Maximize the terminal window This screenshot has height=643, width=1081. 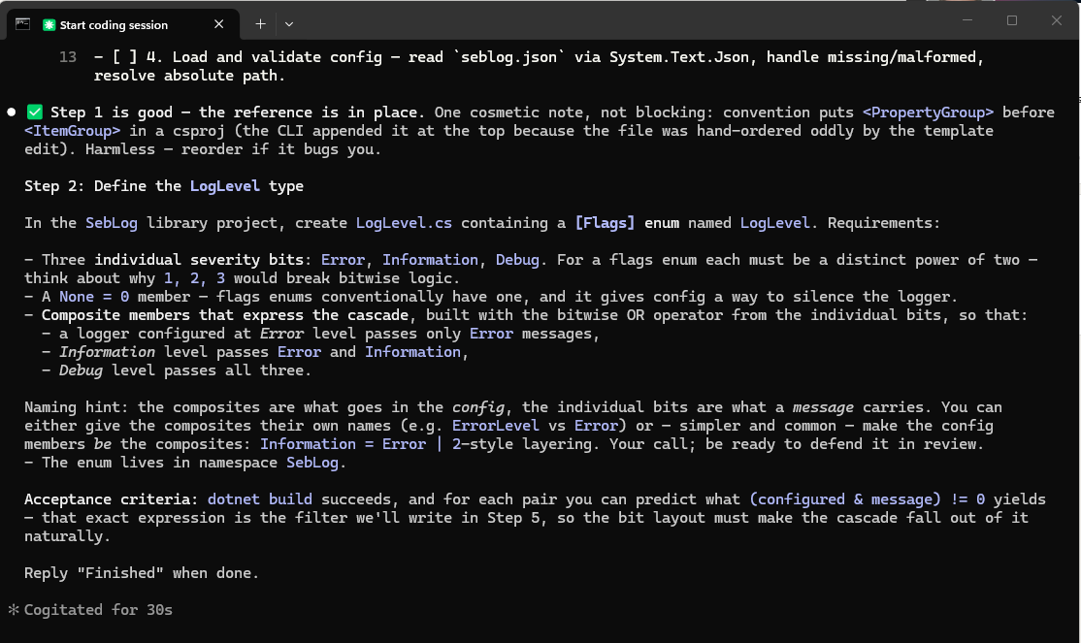[1011, 20]
